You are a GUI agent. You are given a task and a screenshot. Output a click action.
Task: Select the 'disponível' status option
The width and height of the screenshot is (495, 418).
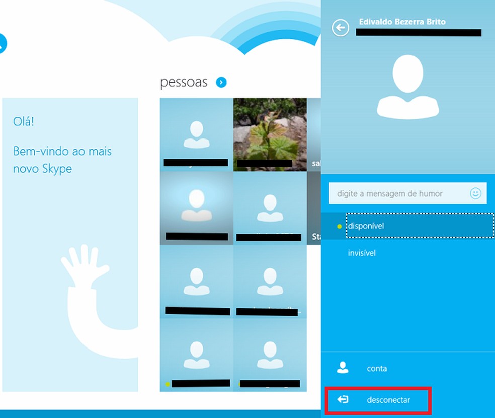[407, 226]
